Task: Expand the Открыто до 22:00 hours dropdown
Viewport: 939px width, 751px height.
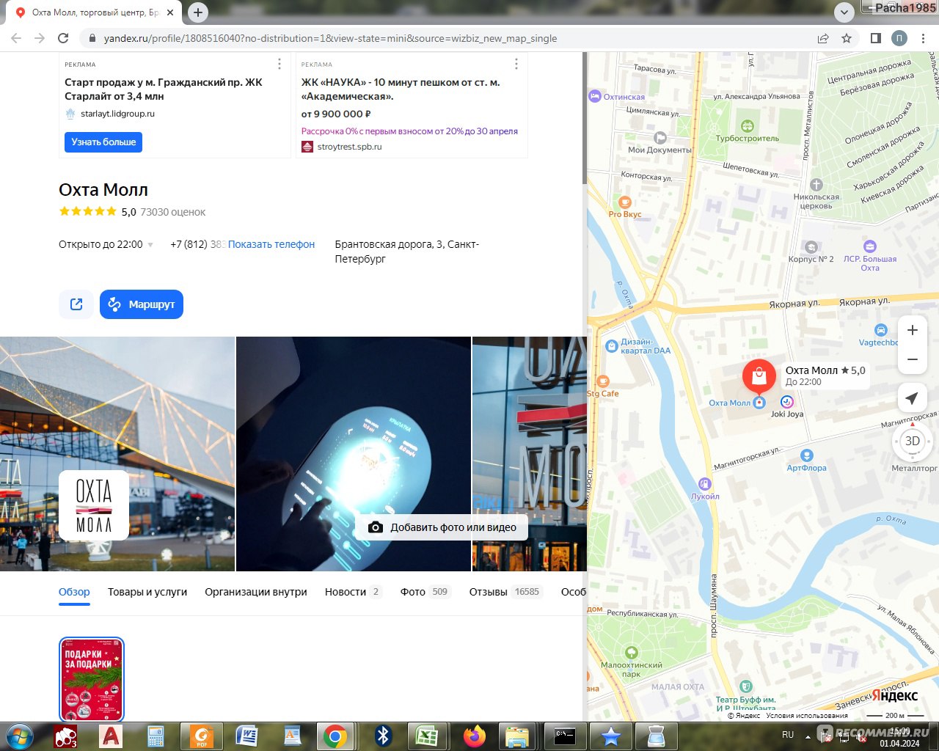Action: point(106,244)
